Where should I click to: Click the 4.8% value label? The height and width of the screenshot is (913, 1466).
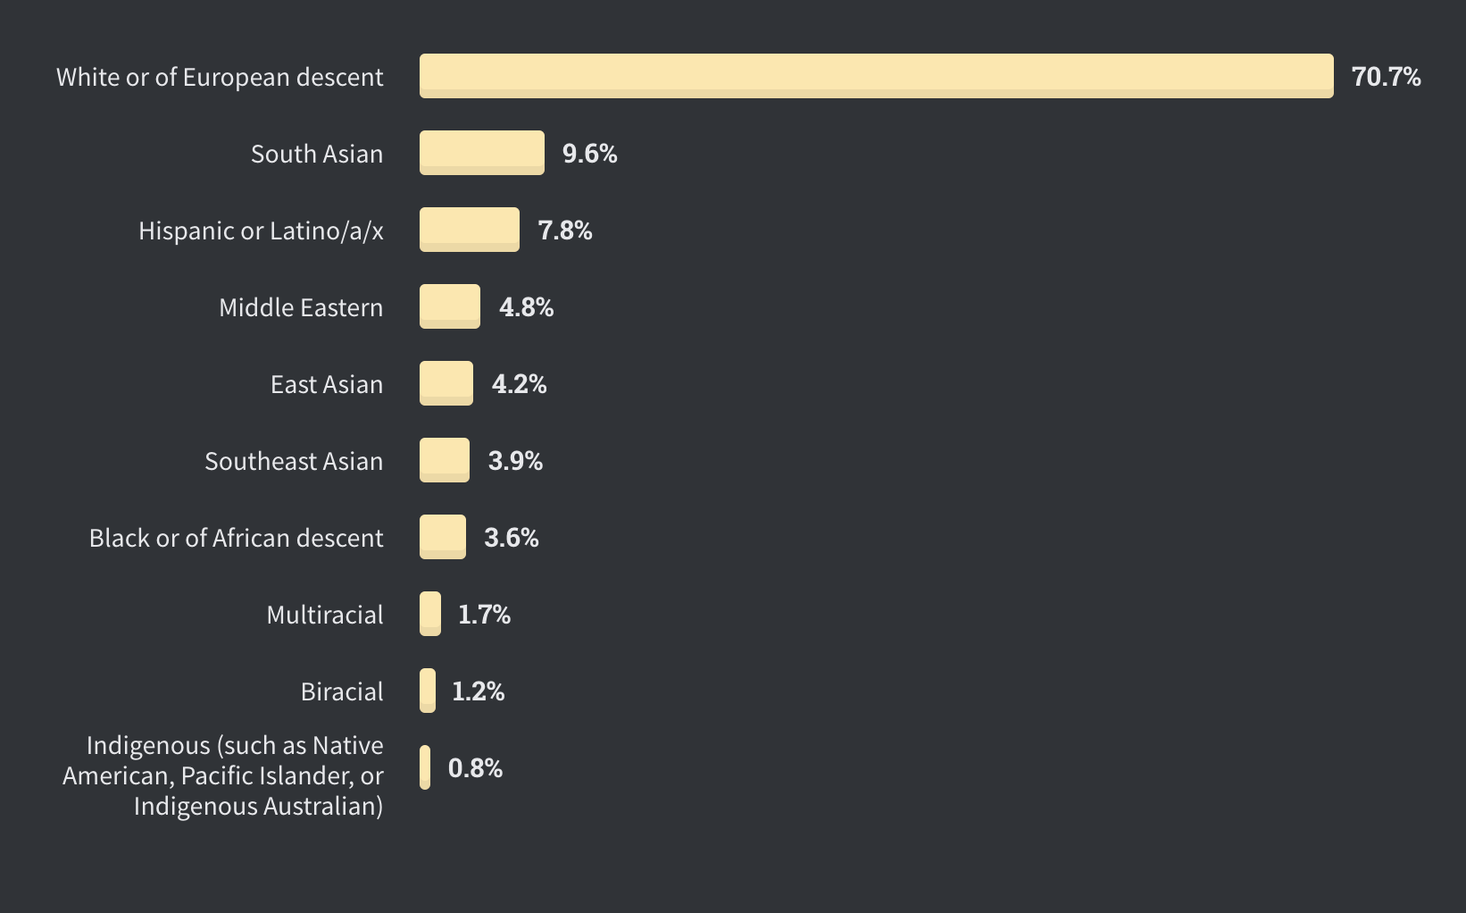click(x=527, y=307)
